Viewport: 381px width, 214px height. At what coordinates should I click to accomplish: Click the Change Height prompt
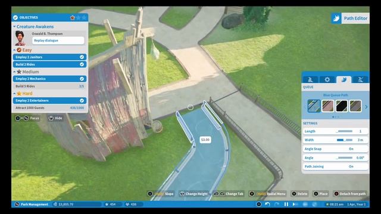193,194
